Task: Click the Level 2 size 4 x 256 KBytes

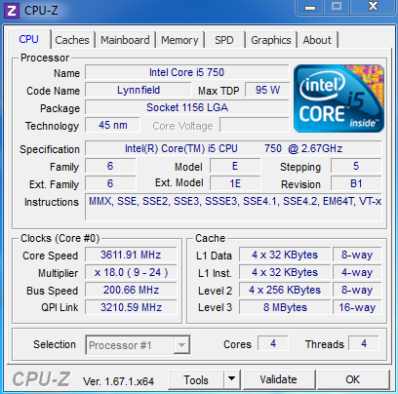Action: point(285,290)
